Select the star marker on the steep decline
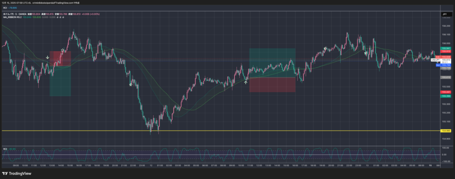The width and height of the screenshot is (455, 179). [131, 84]
